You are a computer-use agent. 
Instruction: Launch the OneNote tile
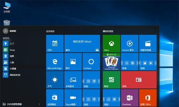(x=129, y=98)
